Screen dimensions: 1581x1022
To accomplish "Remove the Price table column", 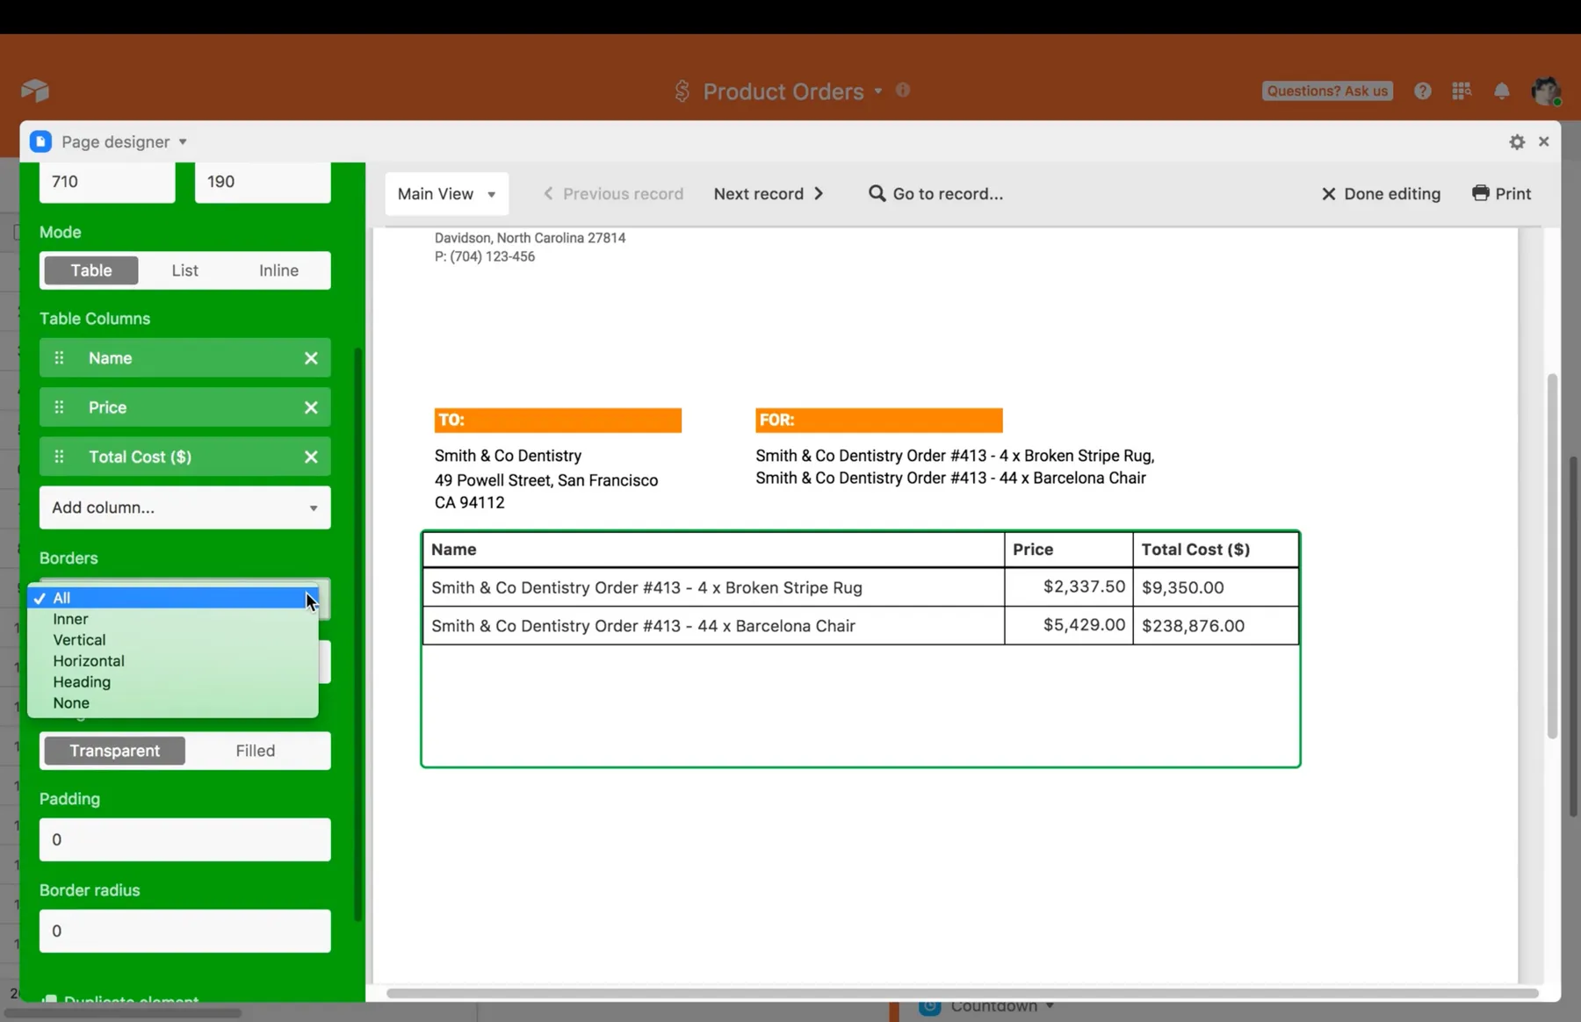I will coord(311,407).
